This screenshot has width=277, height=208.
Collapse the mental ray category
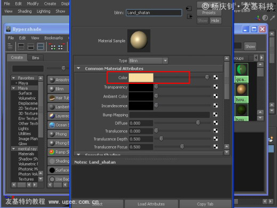[x=13, y=149]
